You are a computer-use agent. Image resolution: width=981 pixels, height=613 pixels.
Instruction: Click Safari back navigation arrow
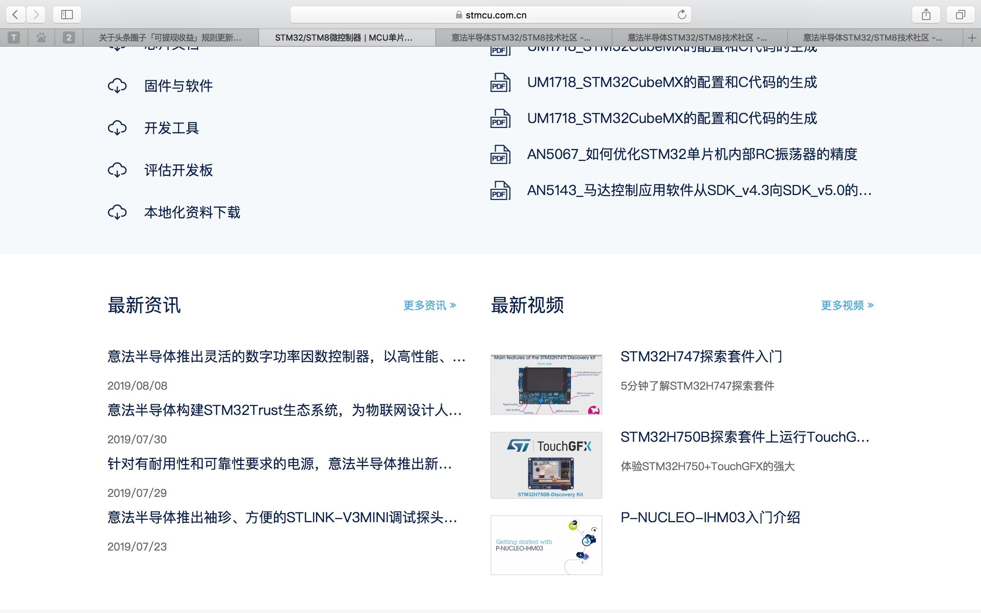(15, 15)
